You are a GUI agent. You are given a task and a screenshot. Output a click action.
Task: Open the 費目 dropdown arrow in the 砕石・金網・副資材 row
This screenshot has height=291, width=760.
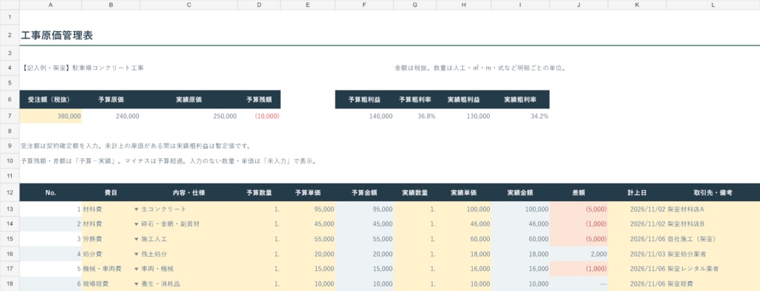(x=137, y=224)
